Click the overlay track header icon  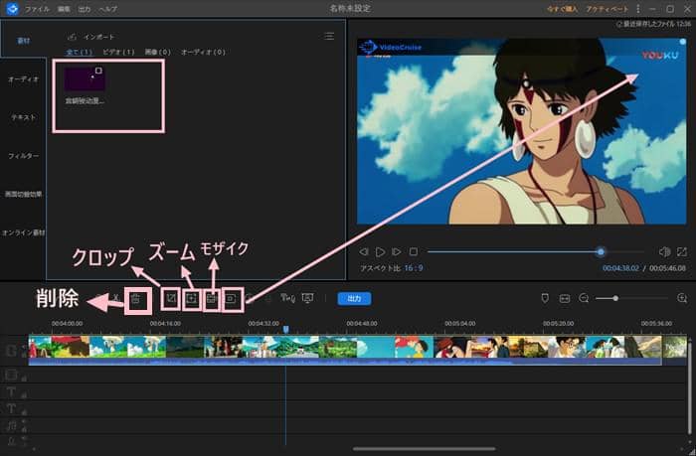coord(11,375)
